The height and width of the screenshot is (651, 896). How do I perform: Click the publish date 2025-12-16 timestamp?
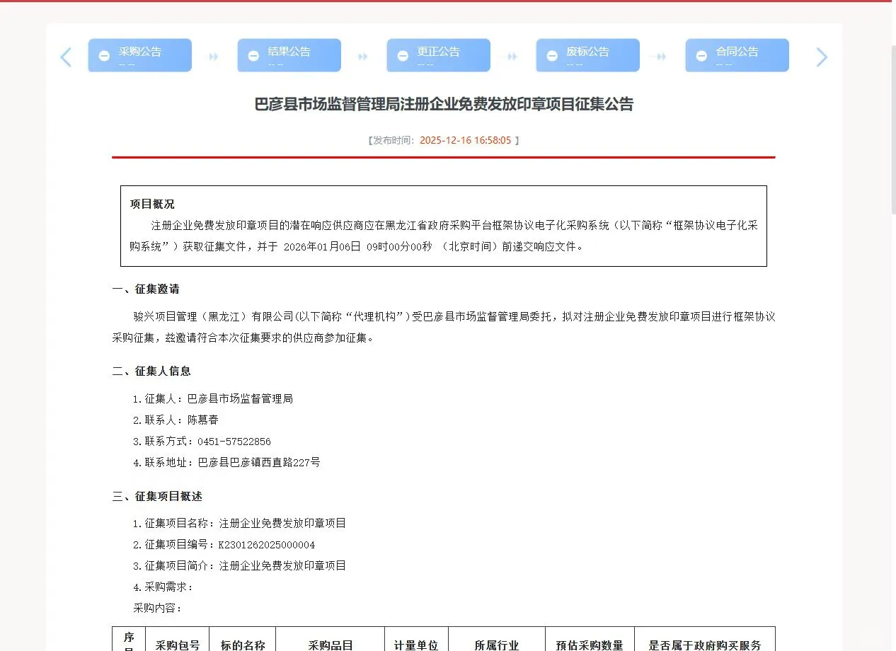click(469, 140)
